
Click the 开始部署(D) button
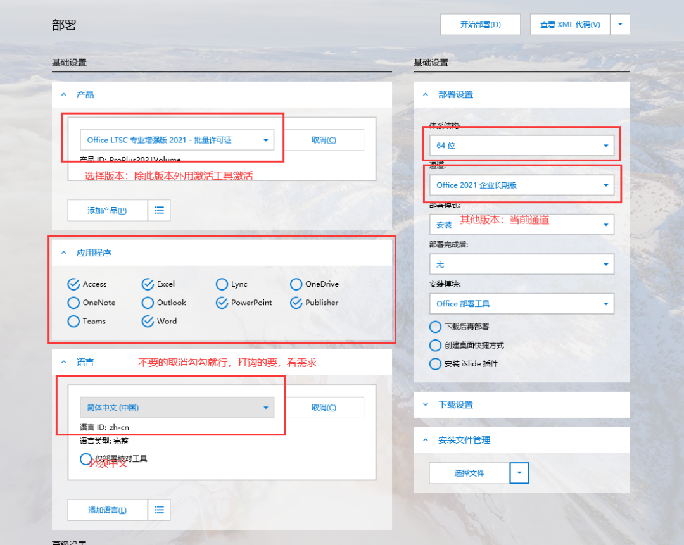tap(480, 24)
